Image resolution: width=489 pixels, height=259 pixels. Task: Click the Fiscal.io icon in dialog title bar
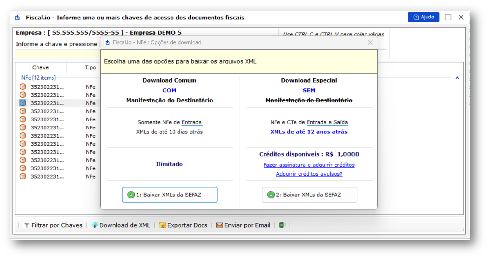tap(108, 42)
